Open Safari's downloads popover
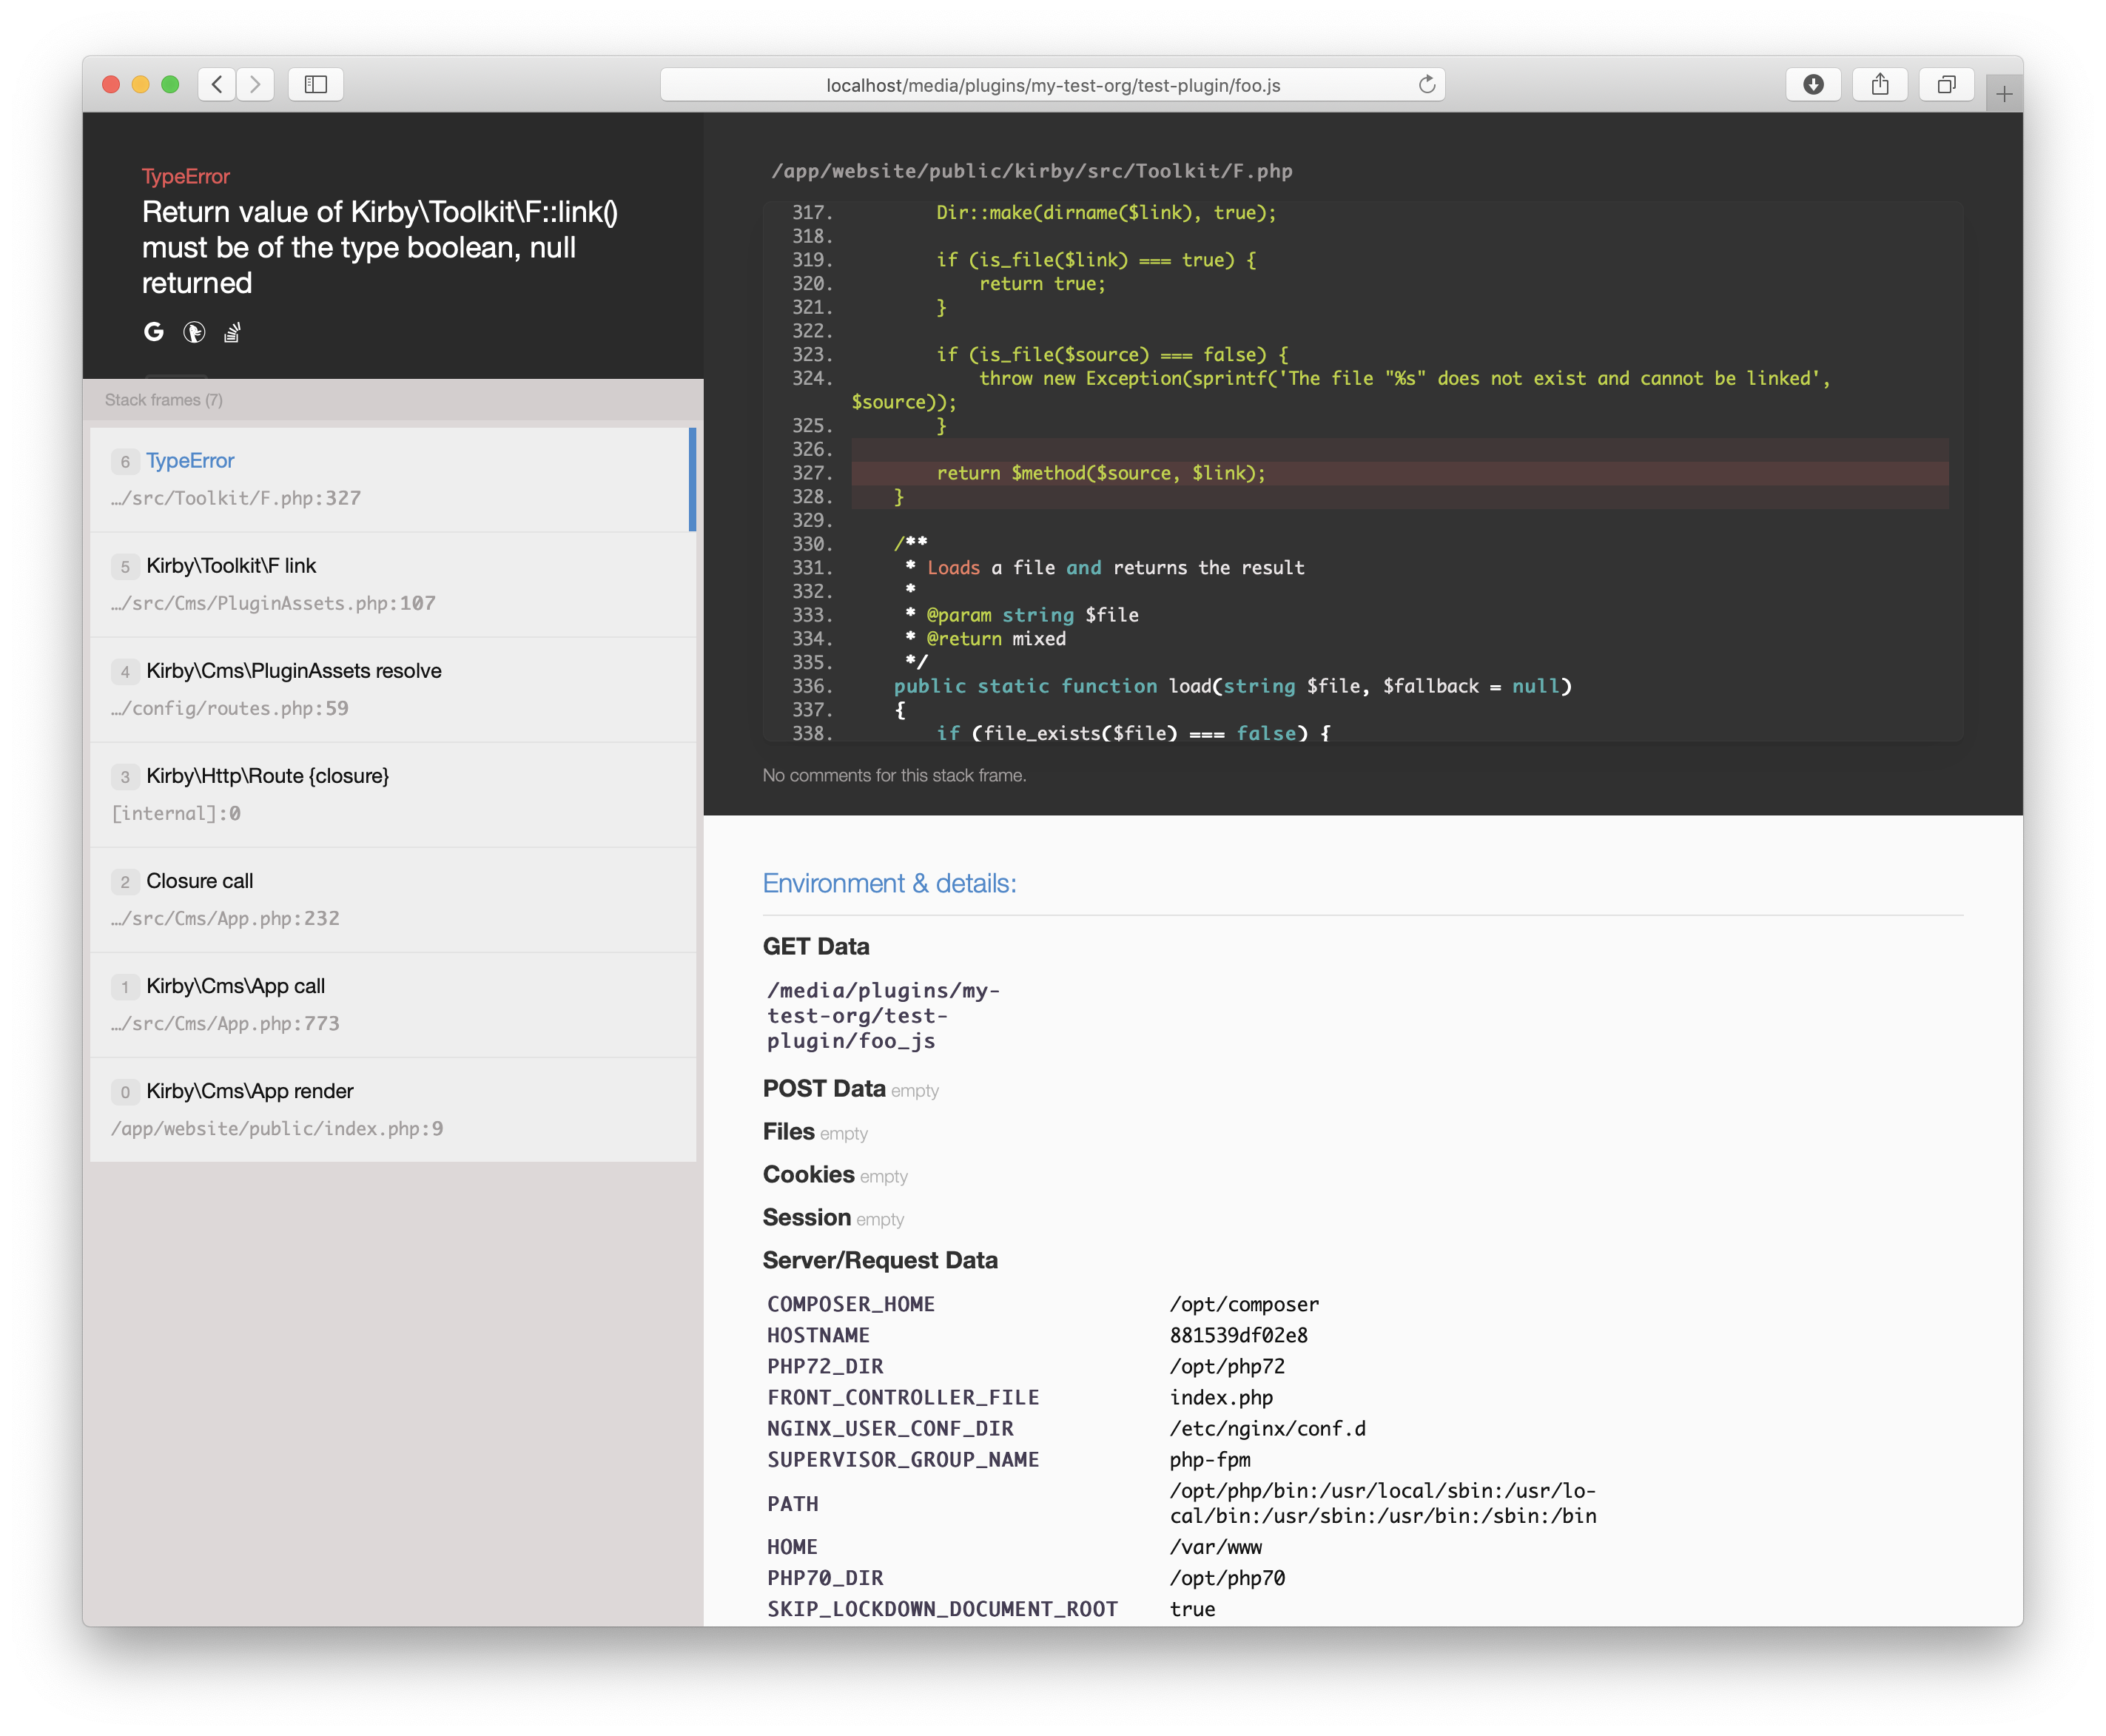 1813,85
